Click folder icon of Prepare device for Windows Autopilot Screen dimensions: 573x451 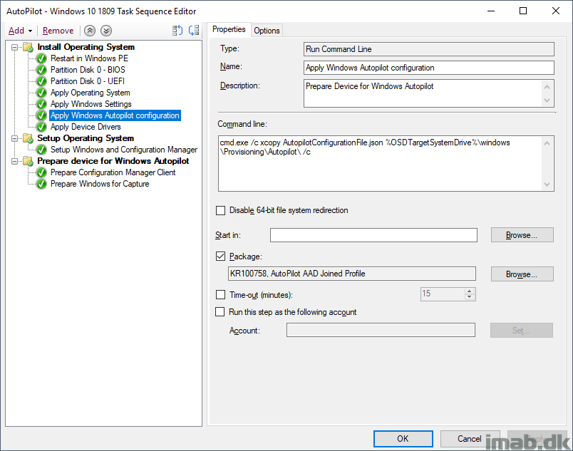(x=28, y=161)
